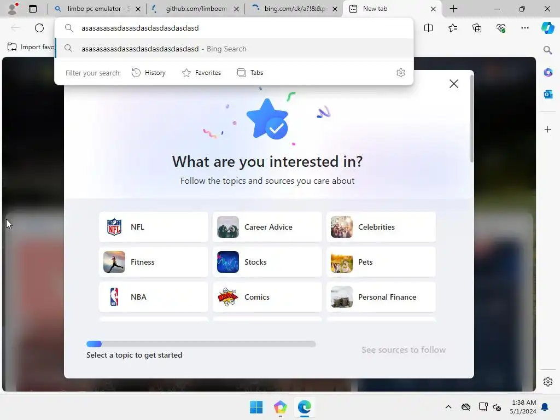Close the limbo pc emulator tab

tap(138, 9)
